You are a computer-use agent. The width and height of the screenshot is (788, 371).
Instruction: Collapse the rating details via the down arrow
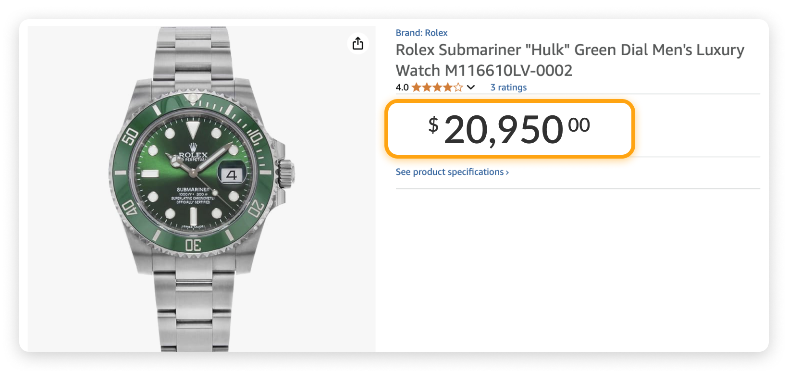[471, 87]
